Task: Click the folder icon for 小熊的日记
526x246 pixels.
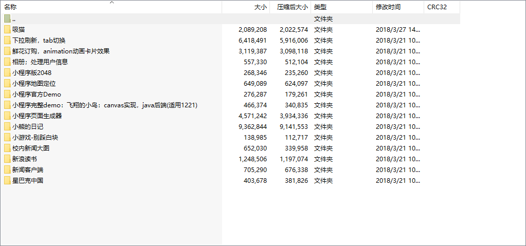Action: click(7, 127)
